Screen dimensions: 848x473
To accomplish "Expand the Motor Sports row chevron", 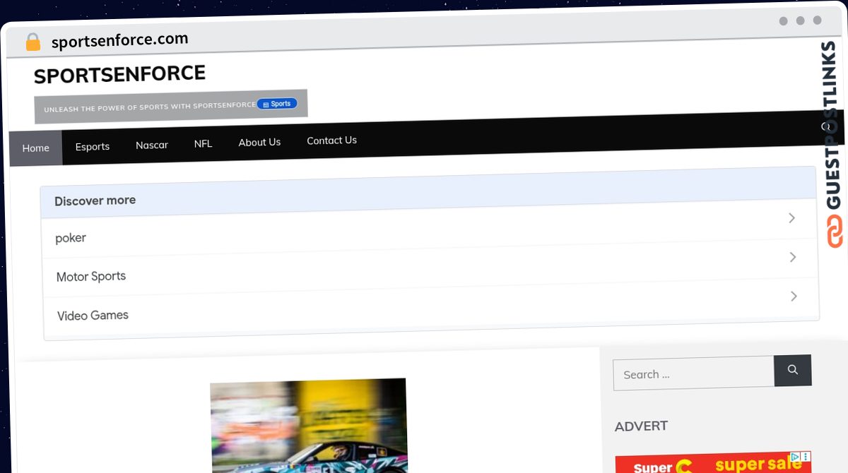I will pyautogui.click(x=793, y=257).
